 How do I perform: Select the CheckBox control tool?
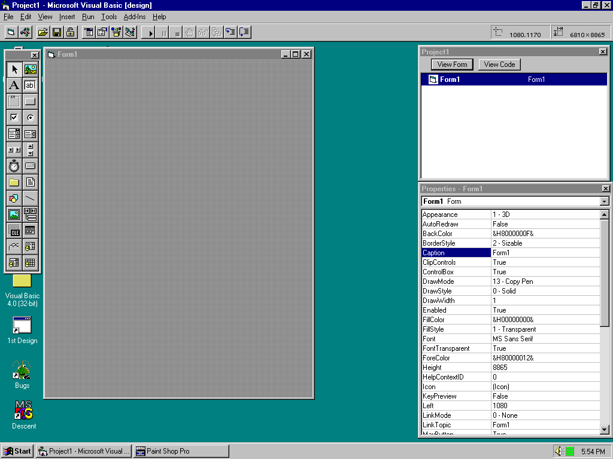tap(14, 118)
